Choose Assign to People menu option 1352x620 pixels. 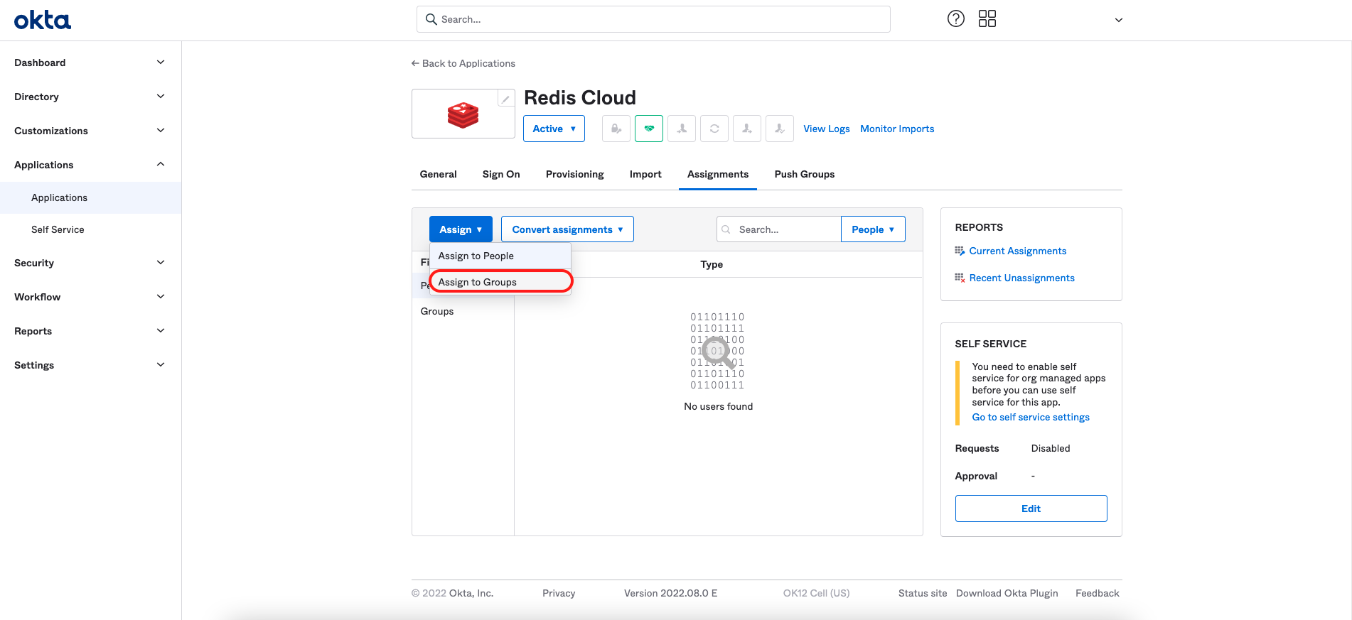pos(476,256)
